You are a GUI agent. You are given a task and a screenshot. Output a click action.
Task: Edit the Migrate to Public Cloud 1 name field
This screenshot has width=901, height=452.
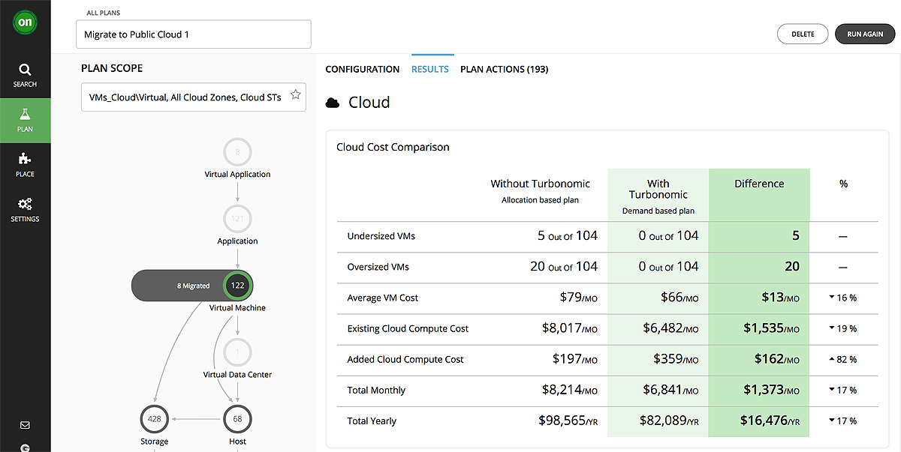coord(193,34)
